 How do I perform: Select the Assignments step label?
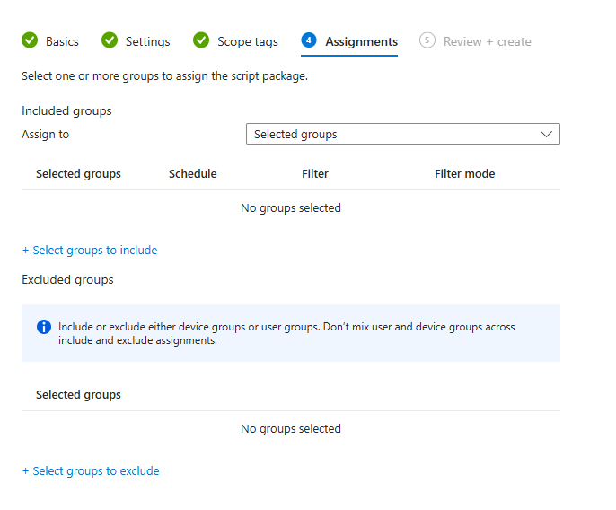pos(361,41)
